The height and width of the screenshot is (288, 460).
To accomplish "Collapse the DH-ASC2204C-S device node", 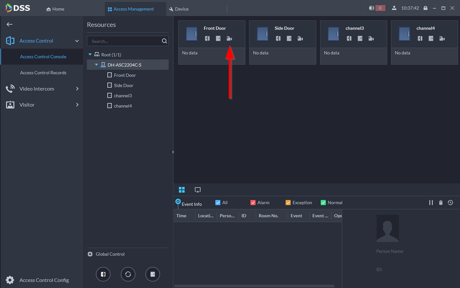I will point(97,65).
